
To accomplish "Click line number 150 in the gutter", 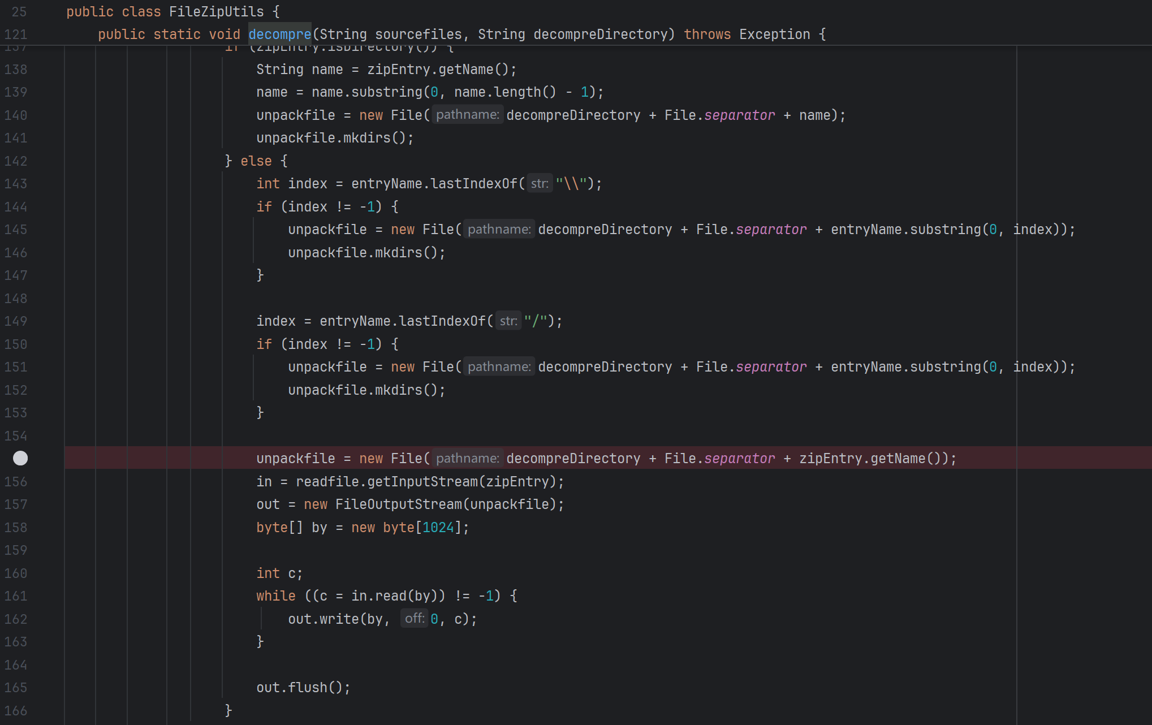I will 16,344.
